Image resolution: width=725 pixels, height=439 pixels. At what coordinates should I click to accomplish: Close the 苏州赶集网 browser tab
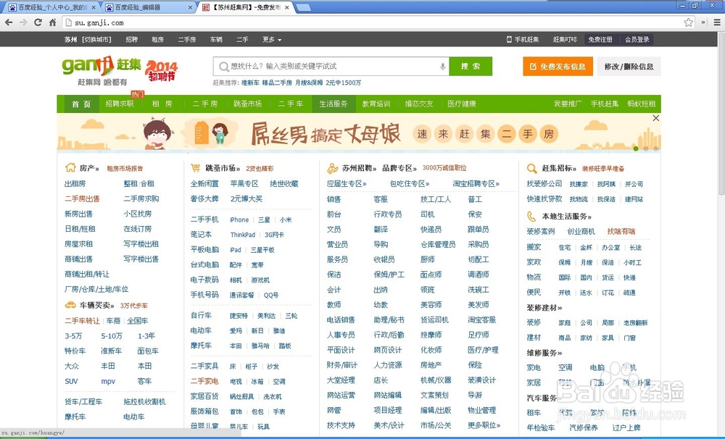coord(286,7)
